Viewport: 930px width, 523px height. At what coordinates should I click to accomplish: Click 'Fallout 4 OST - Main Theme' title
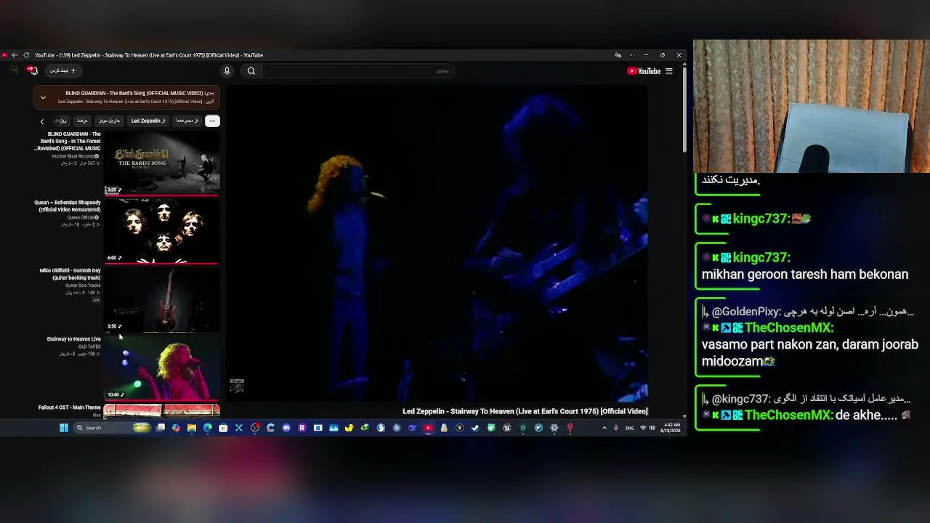point(69,408)
